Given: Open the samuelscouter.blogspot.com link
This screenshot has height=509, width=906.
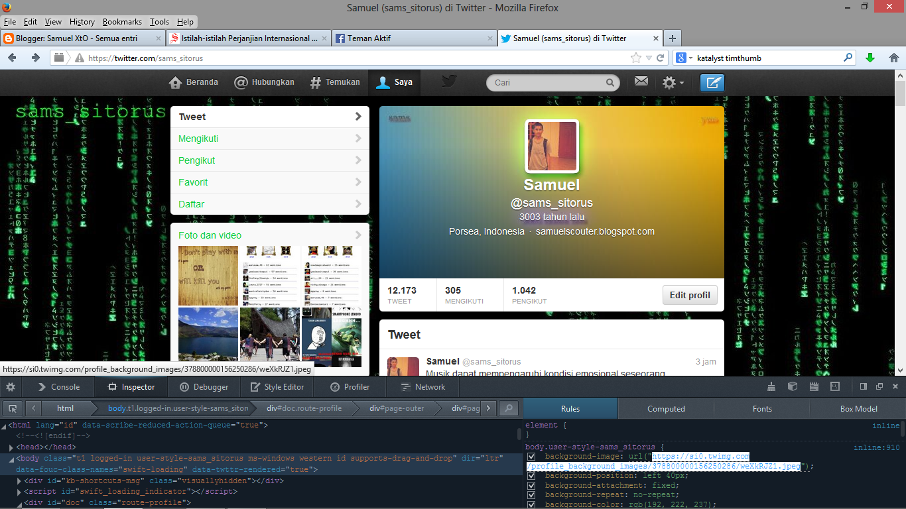Looking at the screenshot, I should pos(595,231).
